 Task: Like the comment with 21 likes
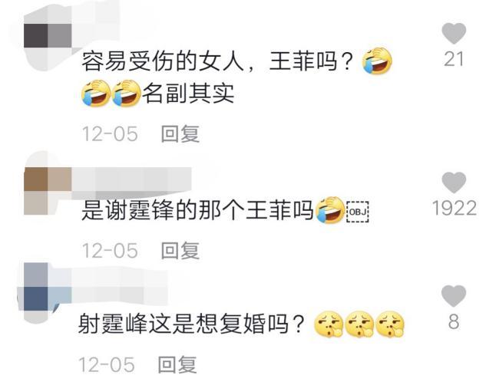click(x=454, y=33)
